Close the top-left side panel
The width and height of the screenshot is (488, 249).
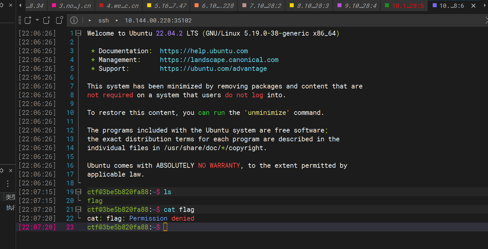tap(10, 6)
